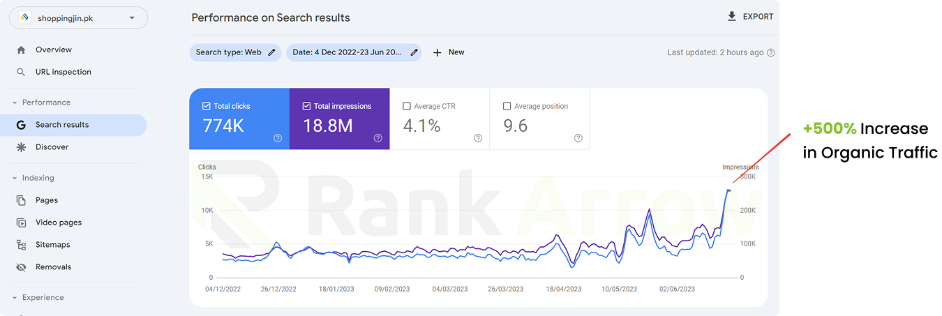Edit the Date range filter pencil icon
The width and height of the screenshot is (942, 316).
(414, 52)
